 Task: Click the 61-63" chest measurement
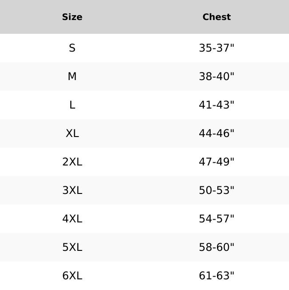pyautogui.click(x=217, y=276)
